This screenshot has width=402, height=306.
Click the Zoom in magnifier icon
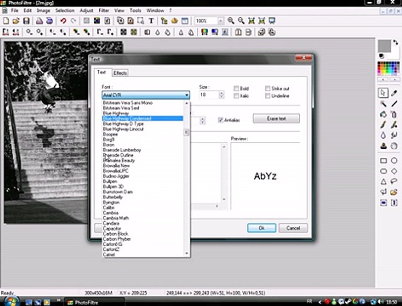tap(231, 21)
